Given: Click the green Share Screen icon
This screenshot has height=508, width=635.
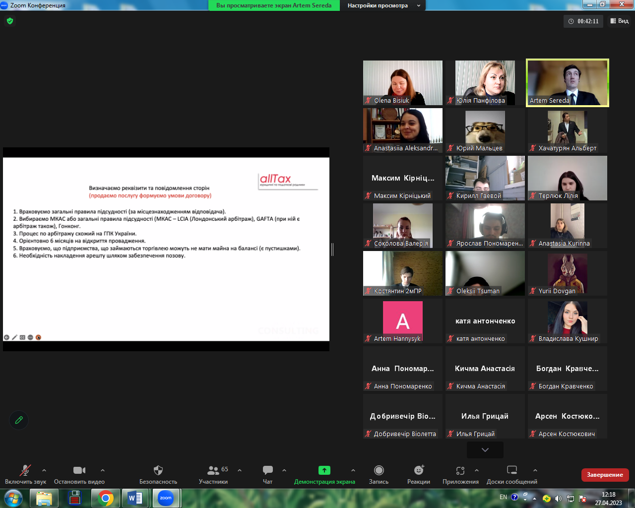Looking at the screenshot, I should pos(324,470).
